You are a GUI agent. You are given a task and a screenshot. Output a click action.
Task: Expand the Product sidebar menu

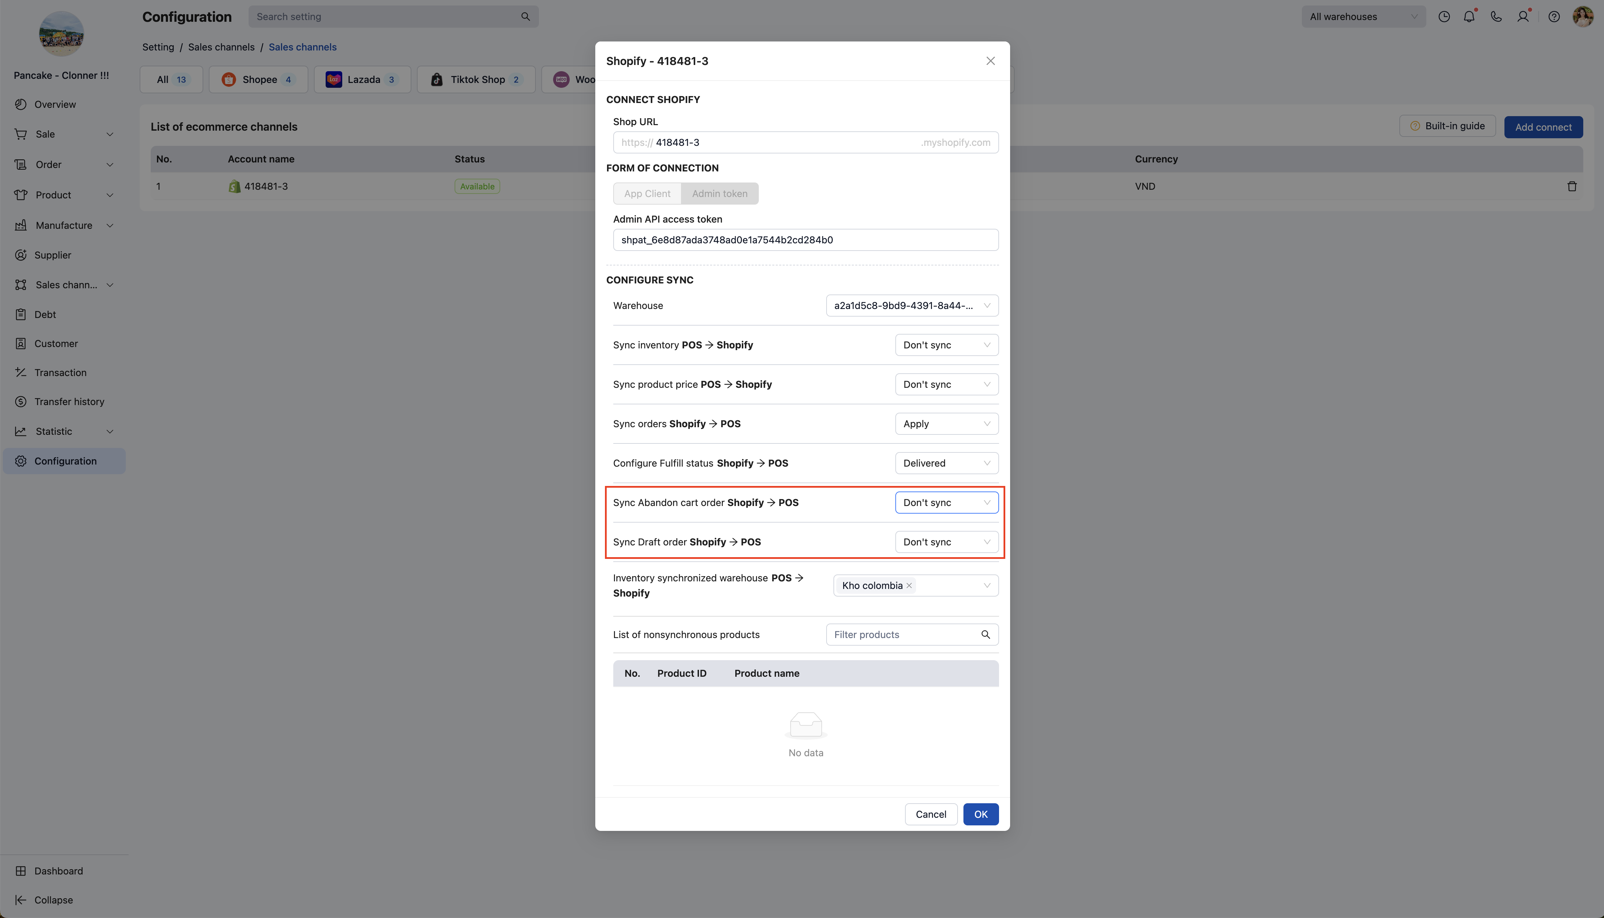pyautogui.click(x=64, y=195)
